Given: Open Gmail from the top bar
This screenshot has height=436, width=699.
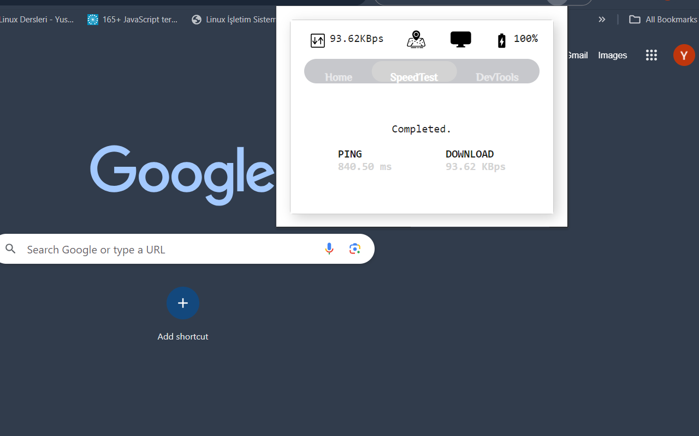Looking at the screenshot, I should point(577,55).
